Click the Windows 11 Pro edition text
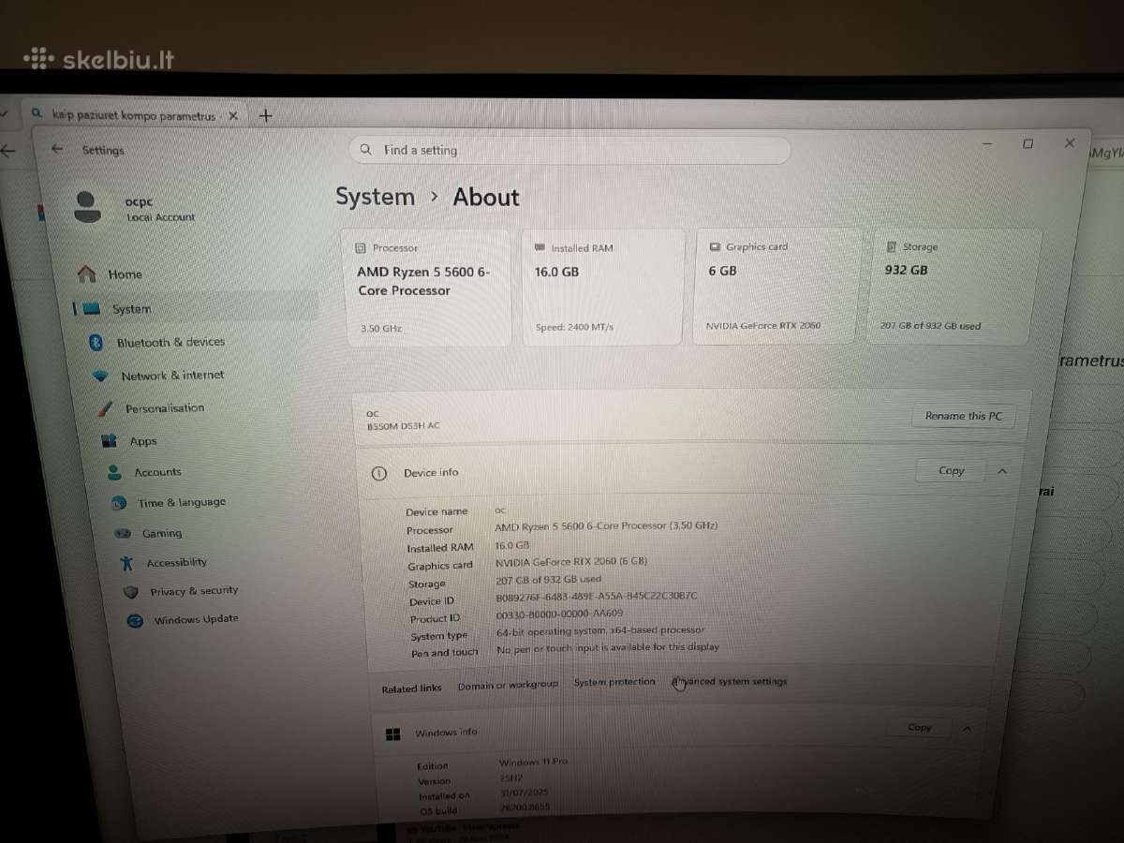The width and height of the screenshot is (1124, 843). pyautogui.click(x=534, y=762)
